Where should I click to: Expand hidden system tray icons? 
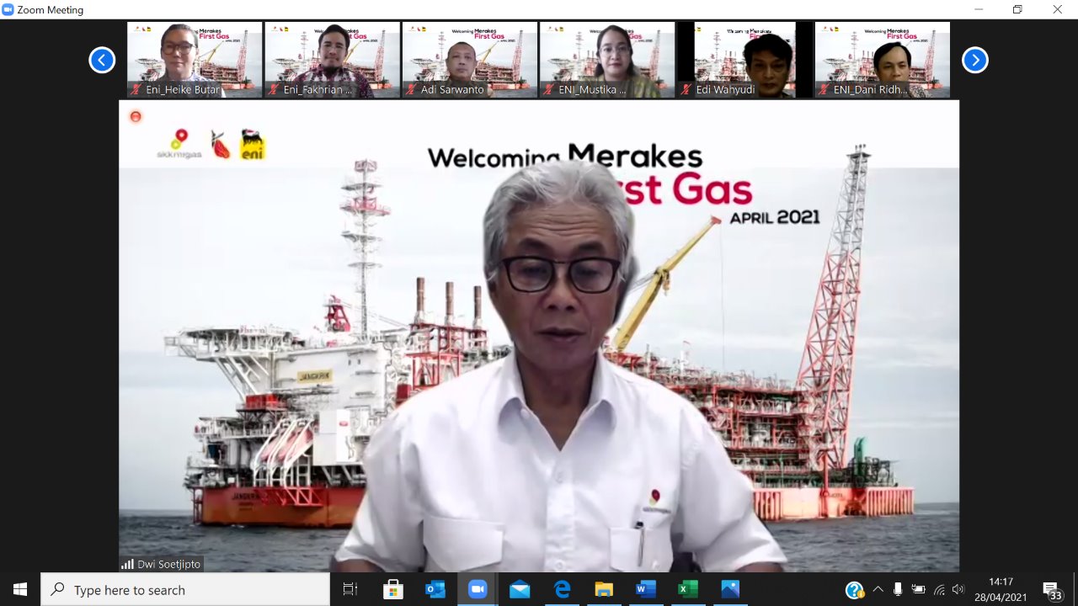coord(878,589)
